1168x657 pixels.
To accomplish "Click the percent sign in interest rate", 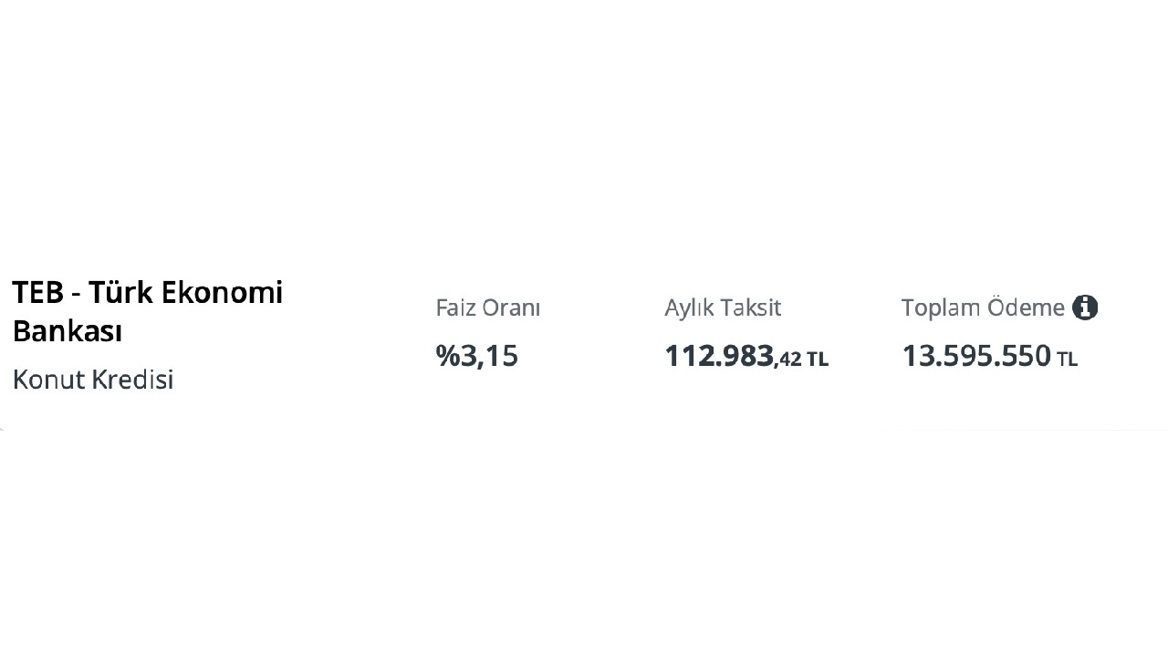I will point(447,356).
